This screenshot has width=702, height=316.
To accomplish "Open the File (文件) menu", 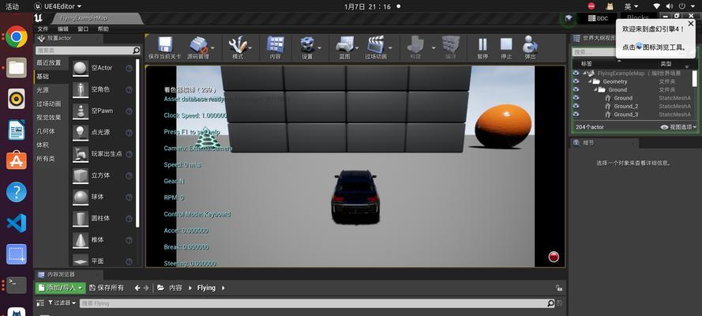I will tap(43, 28).
